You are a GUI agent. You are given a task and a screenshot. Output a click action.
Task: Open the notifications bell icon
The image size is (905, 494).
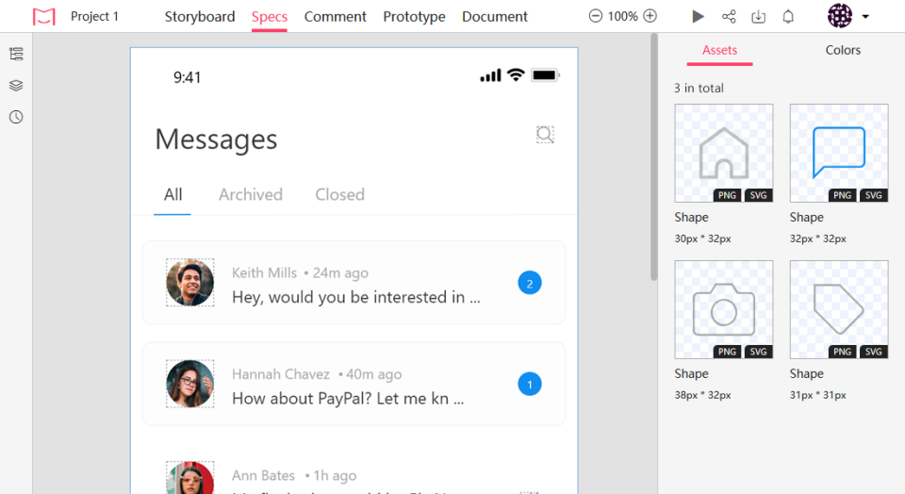(x=788, y=16)
